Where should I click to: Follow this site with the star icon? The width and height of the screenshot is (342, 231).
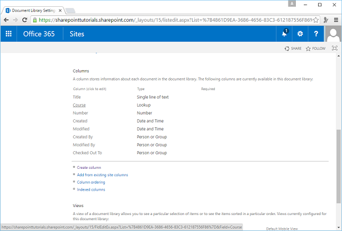pyautogui.click(x=315, y=48)
